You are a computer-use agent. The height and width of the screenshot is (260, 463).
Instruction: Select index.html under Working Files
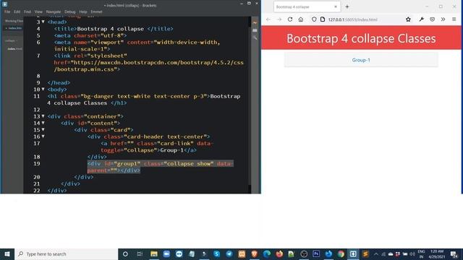coord(14,28)
